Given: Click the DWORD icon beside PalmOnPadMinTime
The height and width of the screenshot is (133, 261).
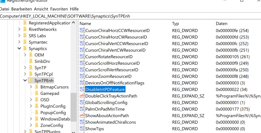Looking at the screenshot, I should [x=82, y=109].
